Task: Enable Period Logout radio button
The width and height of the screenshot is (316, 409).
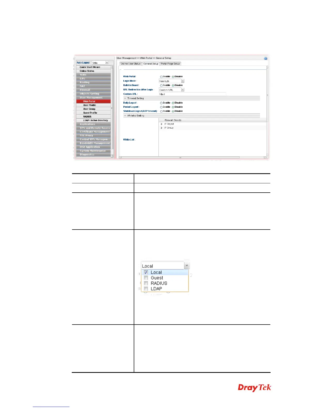Action: coord(161,107)
